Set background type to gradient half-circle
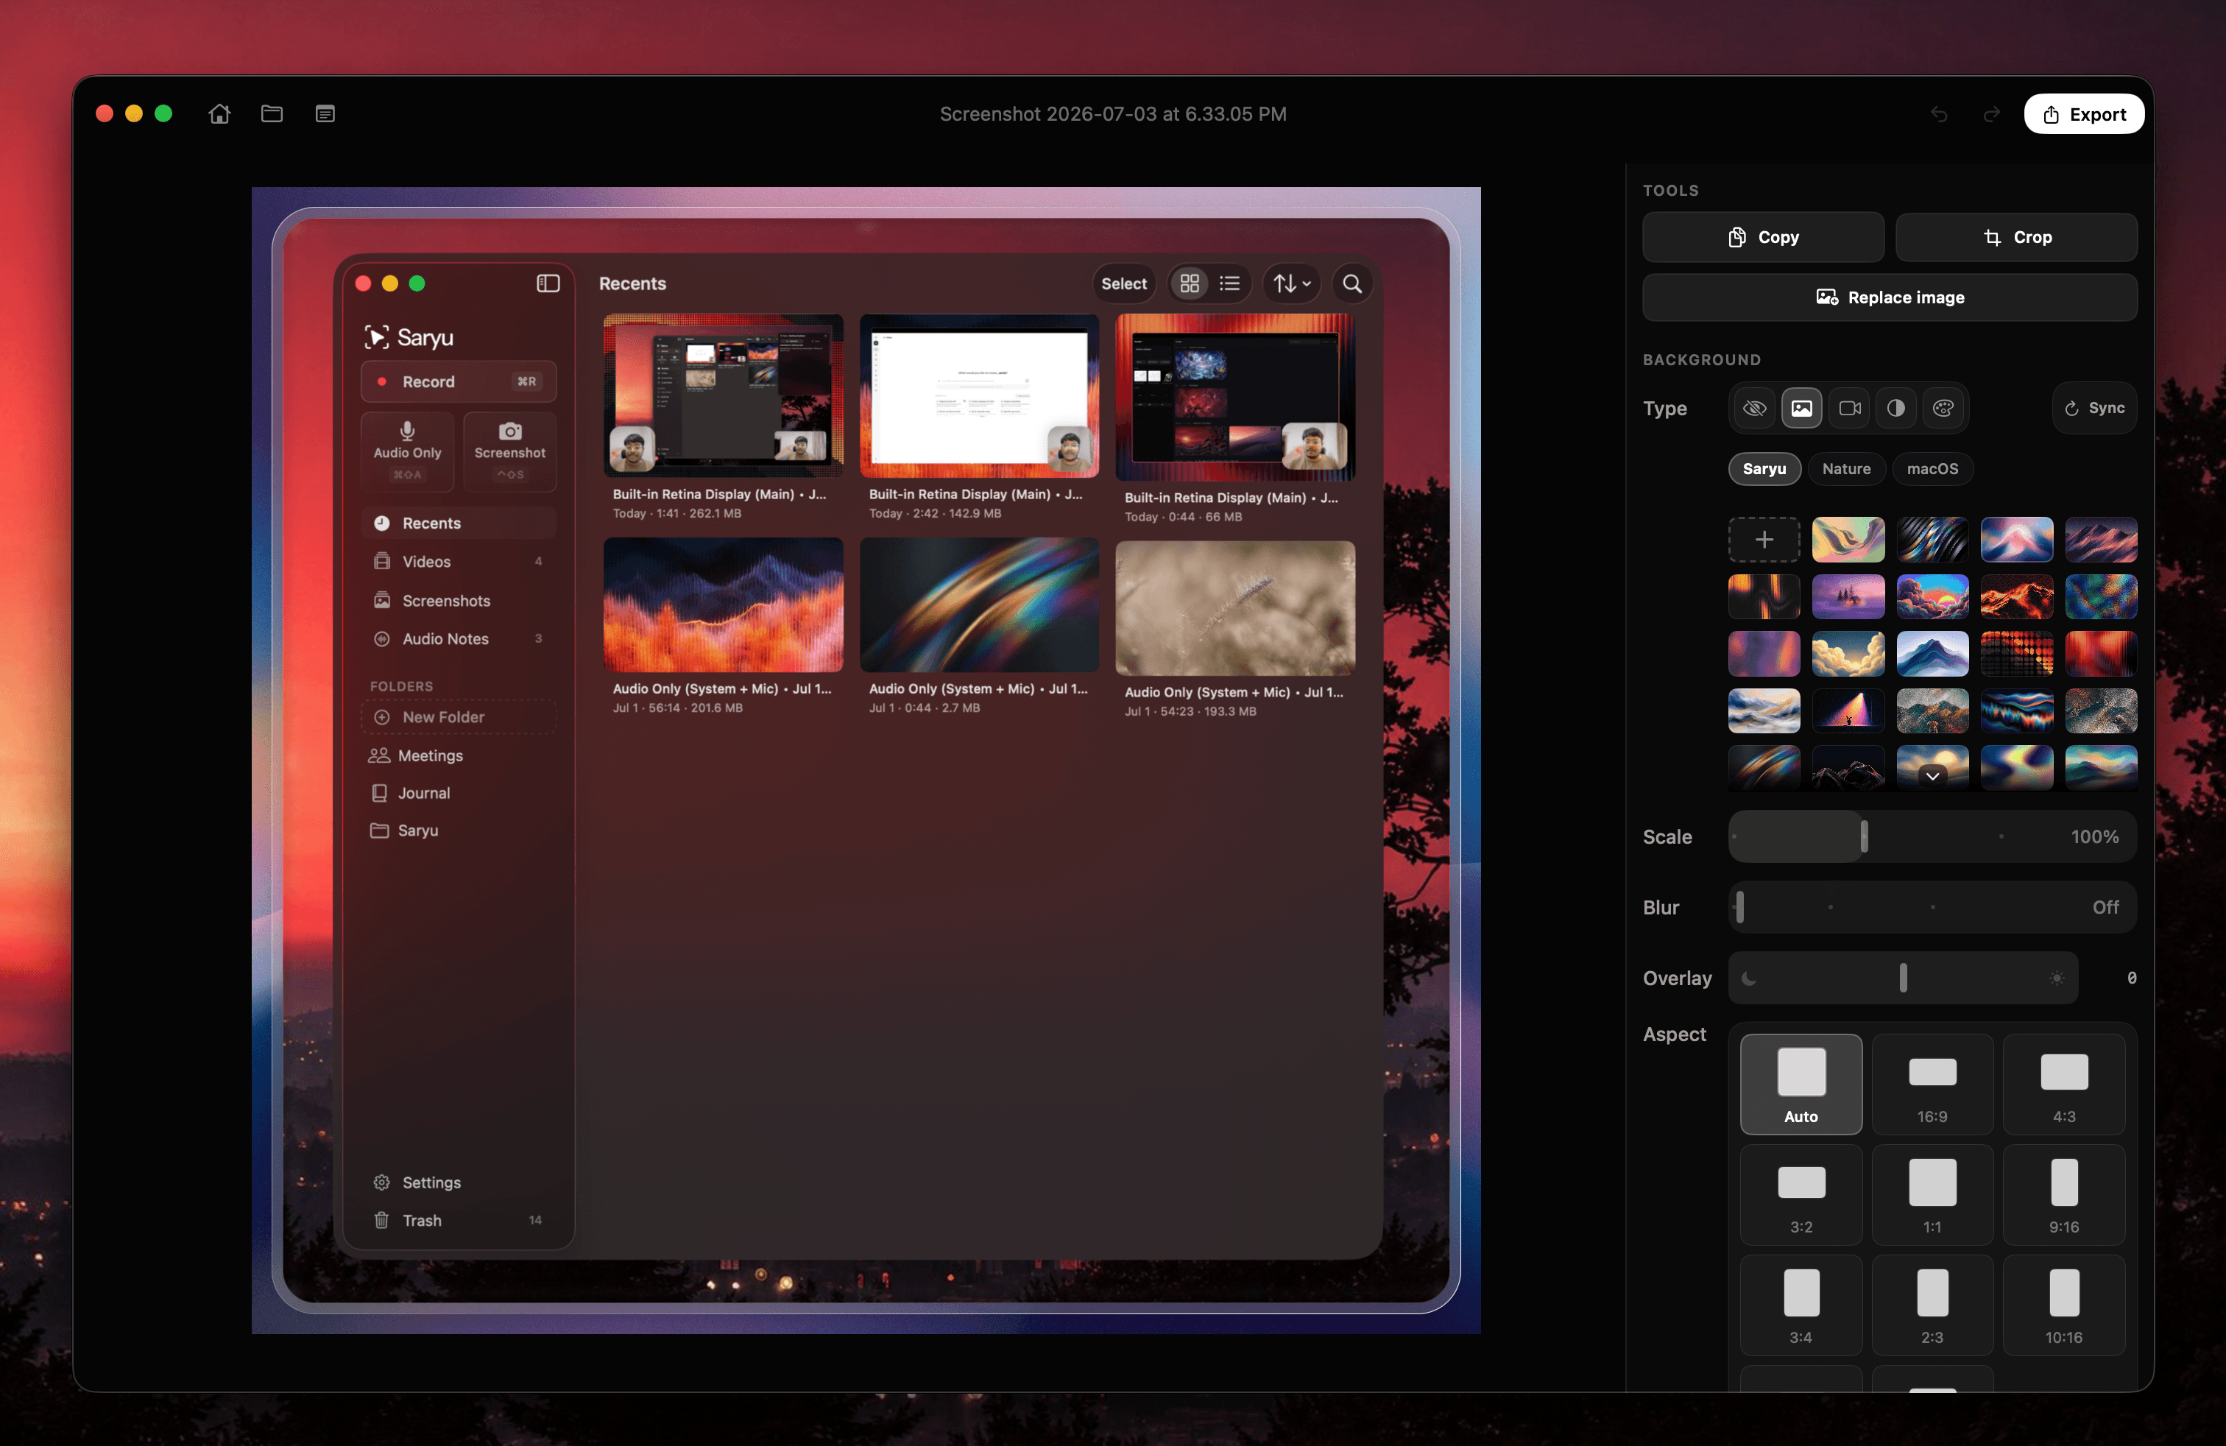Screen dimensions: 2226x1446 pos(1895,408)
